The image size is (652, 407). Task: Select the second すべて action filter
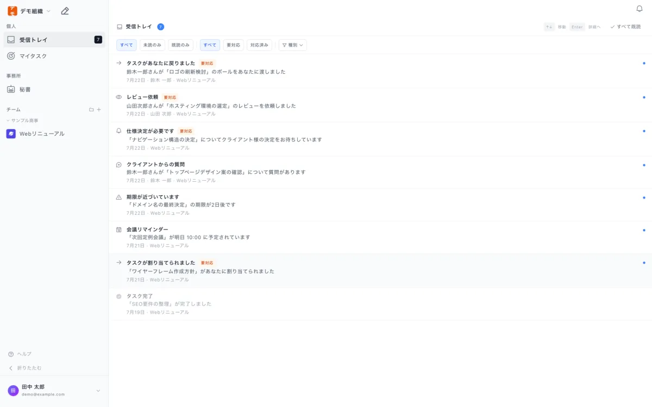coord(210,45)
